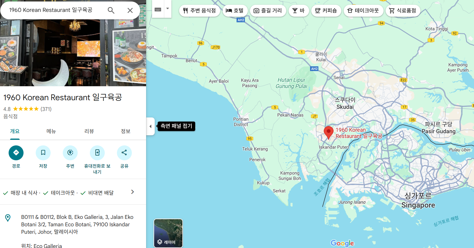Click the Benut map label
474x248 pixels.
click(191, 61)
